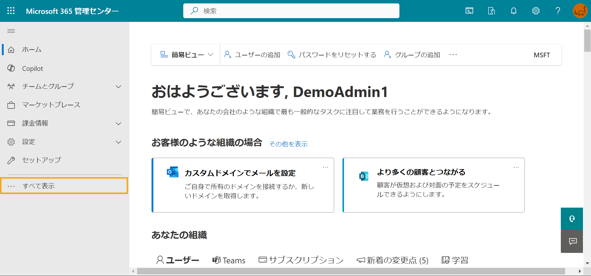Viewport: 591px width, 276px height.
Task: Open the help question mark
Action: [558, 11]
